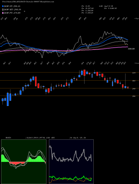Click the 'DOW ST: 298.15' label
139x184 pixels.
point(12,6)
